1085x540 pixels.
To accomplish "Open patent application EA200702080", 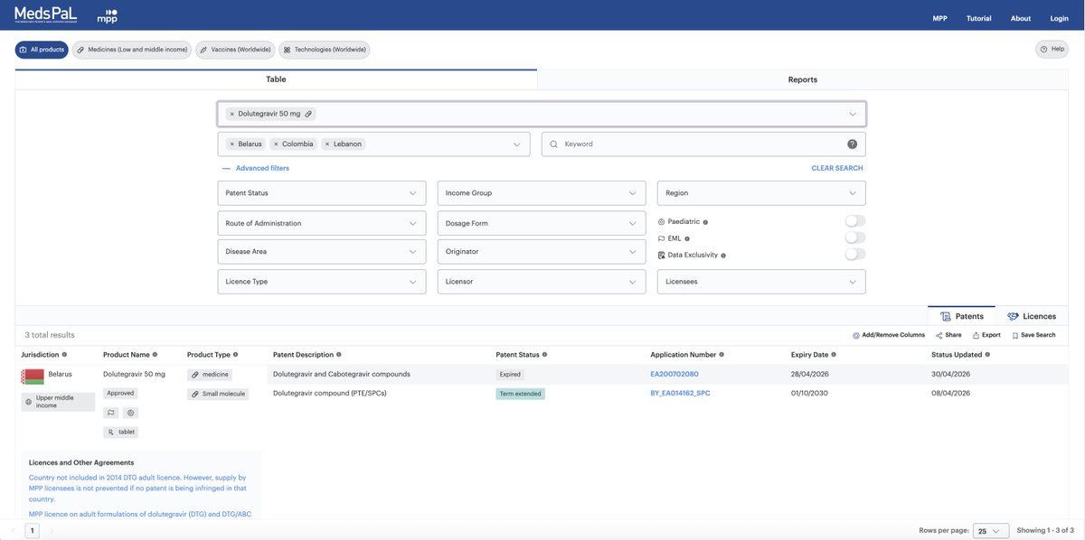I will pos(675,374).
